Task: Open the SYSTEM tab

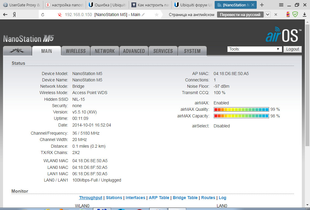Action: [192, 51]
